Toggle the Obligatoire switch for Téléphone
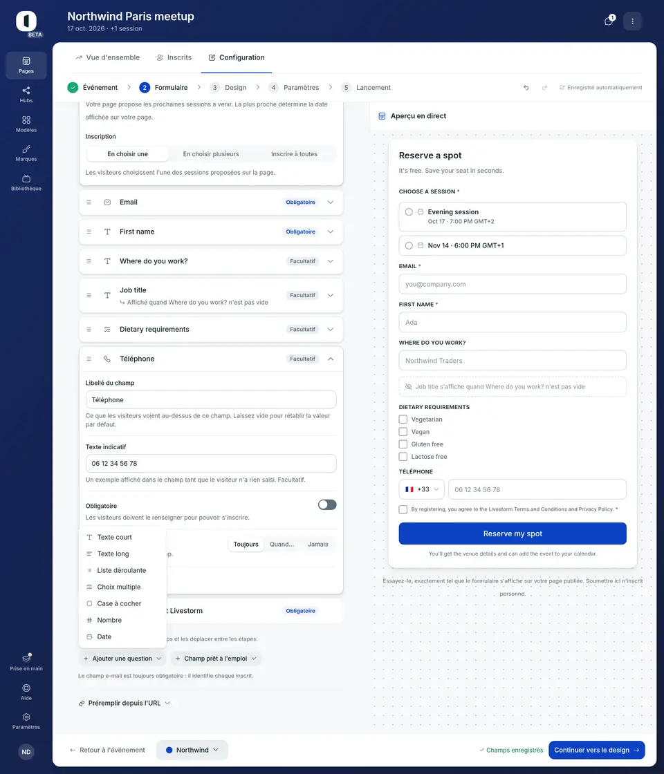 coord(327,504)
